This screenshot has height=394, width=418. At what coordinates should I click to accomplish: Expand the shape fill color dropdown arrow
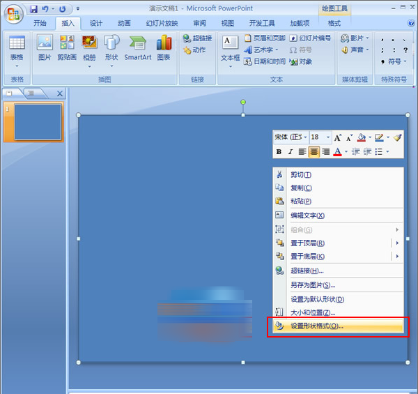tap(370, 137)
